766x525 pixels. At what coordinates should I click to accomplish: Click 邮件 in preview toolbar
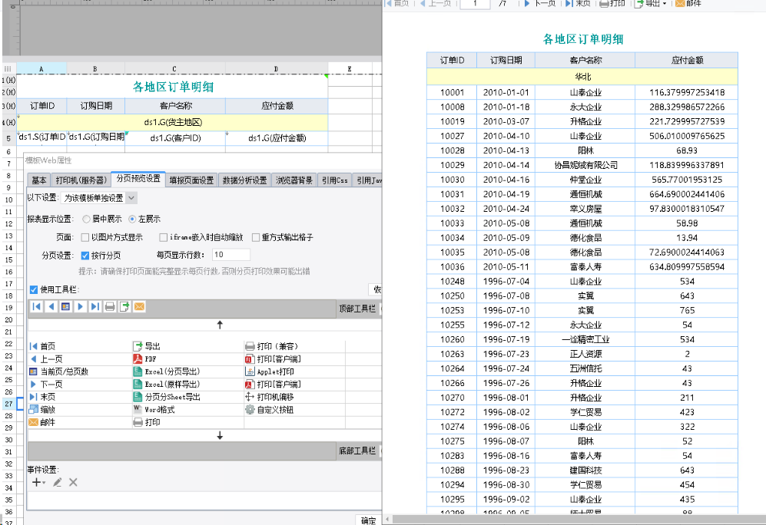pyautogui.click(x=689, y=3)
